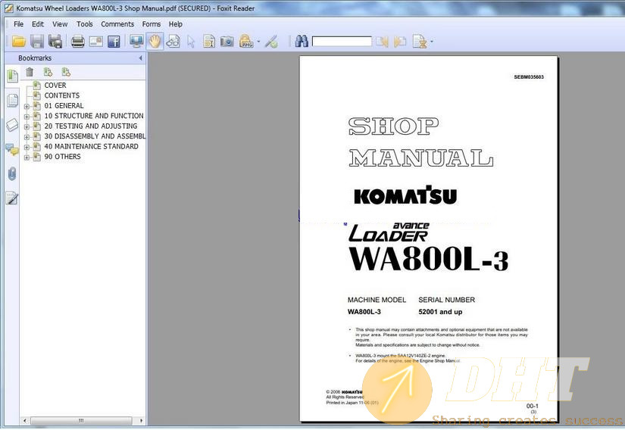Viewport: 625px width, 430px height.
Task: Click the signature validation icon
Action: point(271,42)
